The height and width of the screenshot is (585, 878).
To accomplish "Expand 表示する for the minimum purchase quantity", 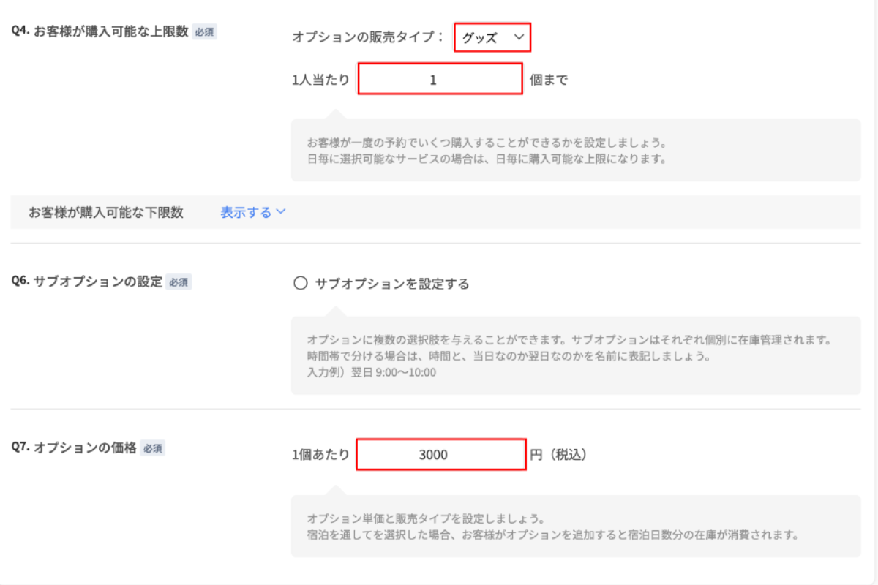I will click(246, 213).
